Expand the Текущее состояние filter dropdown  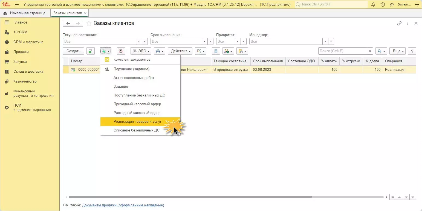(139, 42)
